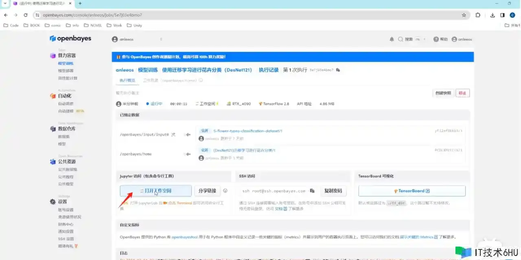Click the info icon beside 分享链接

pyautogui.click(x=225, y=191)
